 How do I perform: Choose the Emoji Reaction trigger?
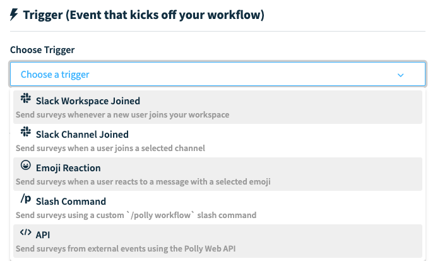(218, 174)
